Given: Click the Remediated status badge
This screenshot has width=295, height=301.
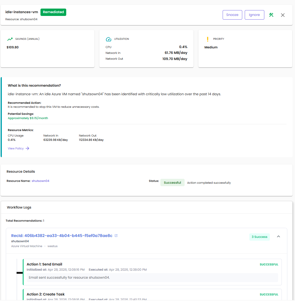Looking at the screenshot, I should (53, 12).
